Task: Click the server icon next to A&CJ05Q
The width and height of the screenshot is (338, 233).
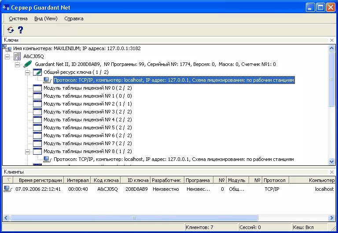Action: (17, 56)
